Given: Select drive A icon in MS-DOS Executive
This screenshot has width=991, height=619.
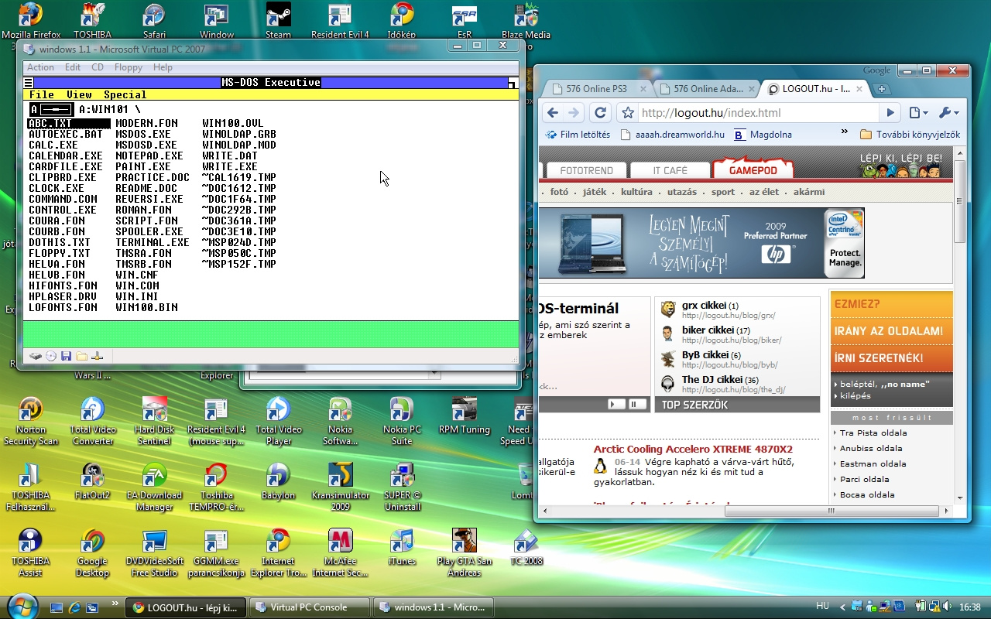Looking at the screenshot, I should 51,109.
